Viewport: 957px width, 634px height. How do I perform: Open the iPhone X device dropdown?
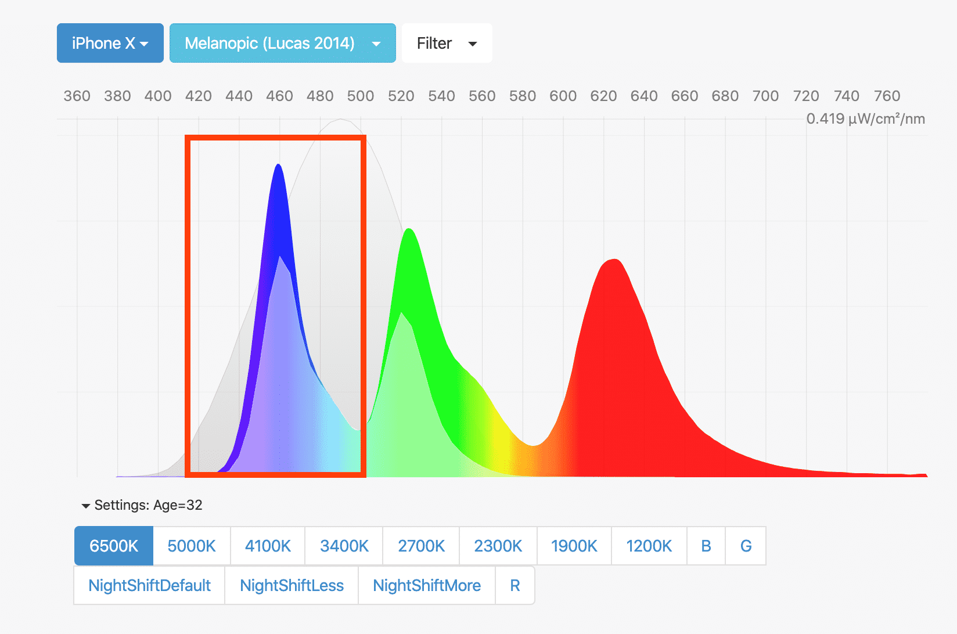110,43
